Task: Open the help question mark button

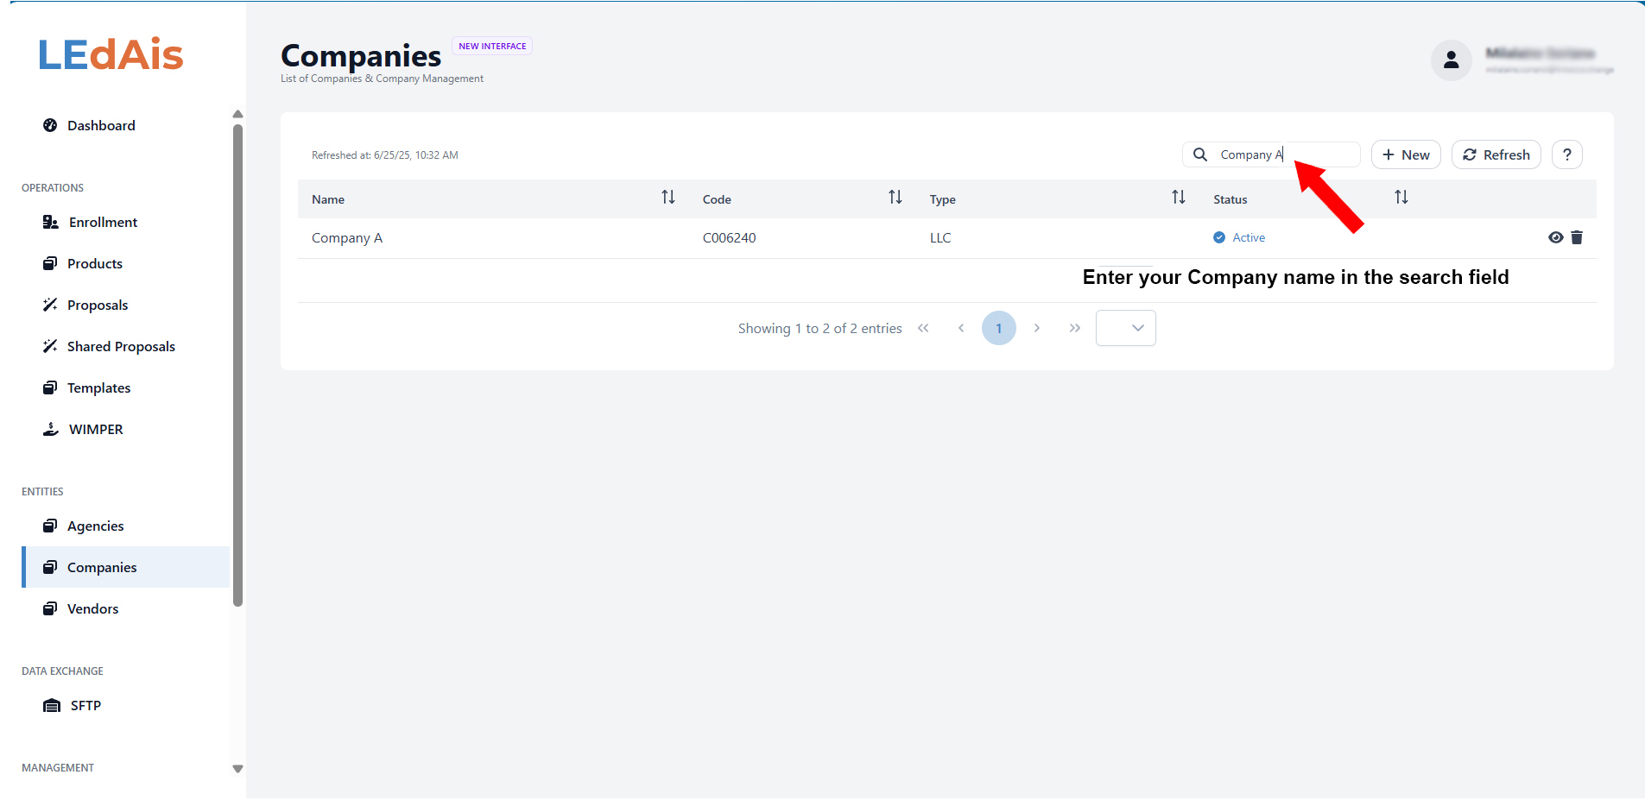Action: point(1567,154)
